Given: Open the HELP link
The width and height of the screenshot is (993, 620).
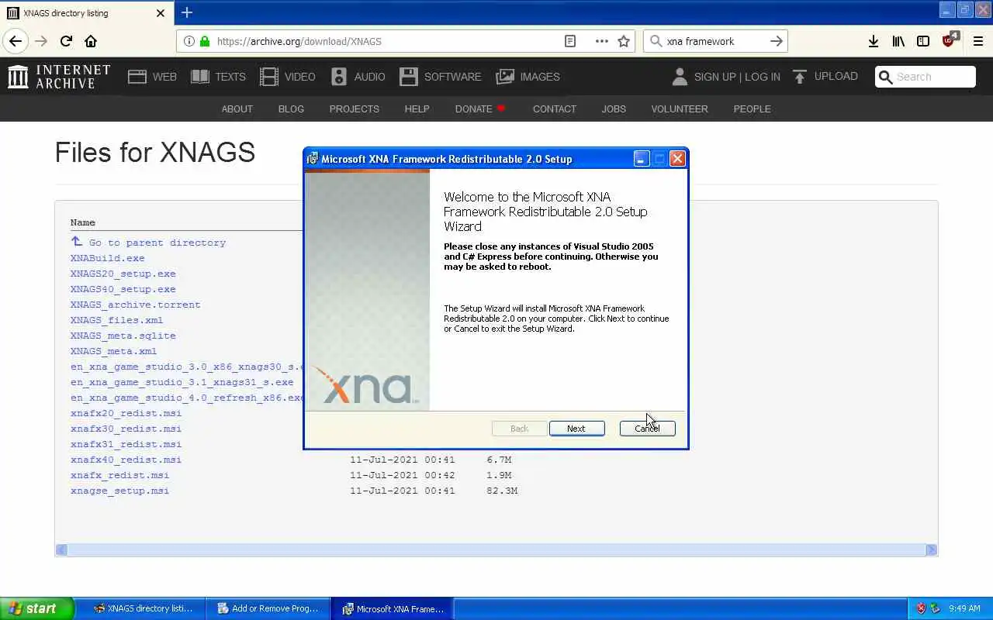Looking at the screenshot, I should (x=417, y=108).
